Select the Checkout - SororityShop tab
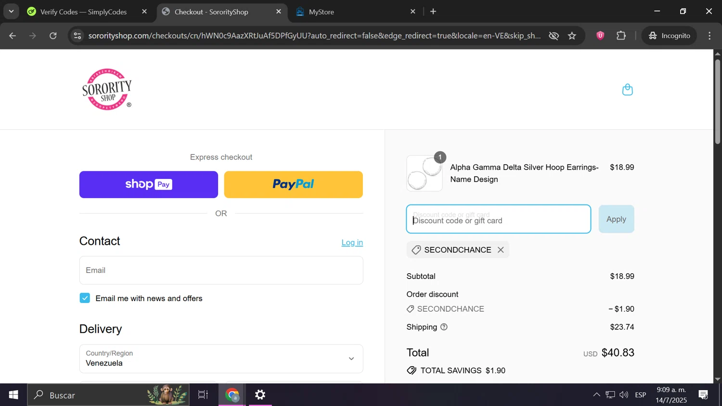Image resolution: width=722 pixels, height=406 pixels. [222, 12]
